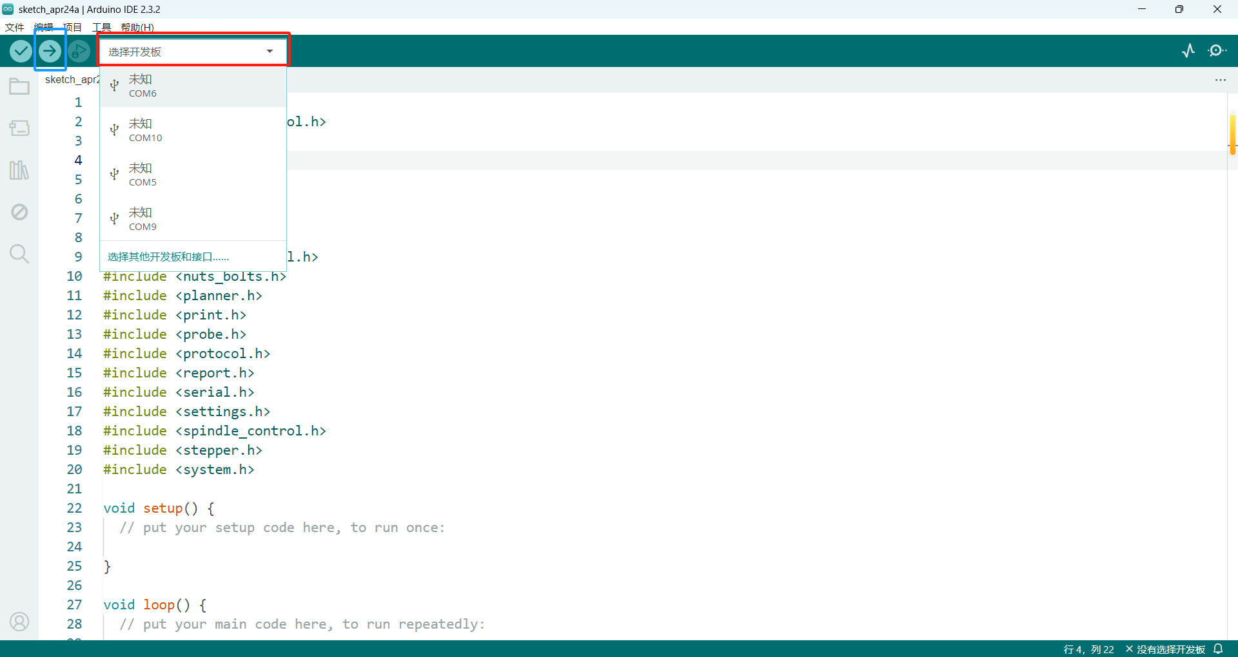Click the probe.h include line
This screenshot has height=657, width=1238.
pyautogui.click(x=175, y=334)
